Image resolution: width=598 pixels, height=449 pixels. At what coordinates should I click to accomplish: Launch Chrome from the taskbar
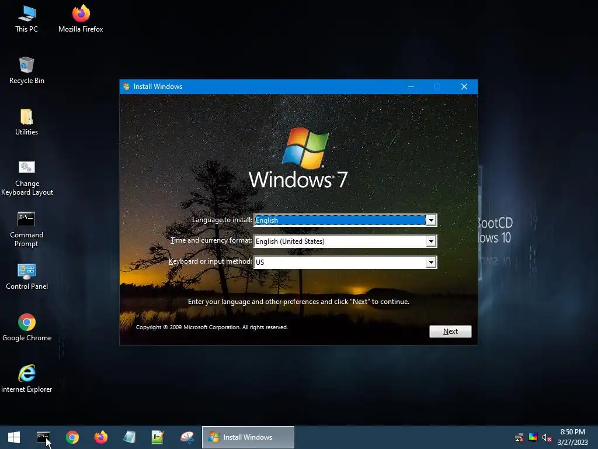[72, 437]
